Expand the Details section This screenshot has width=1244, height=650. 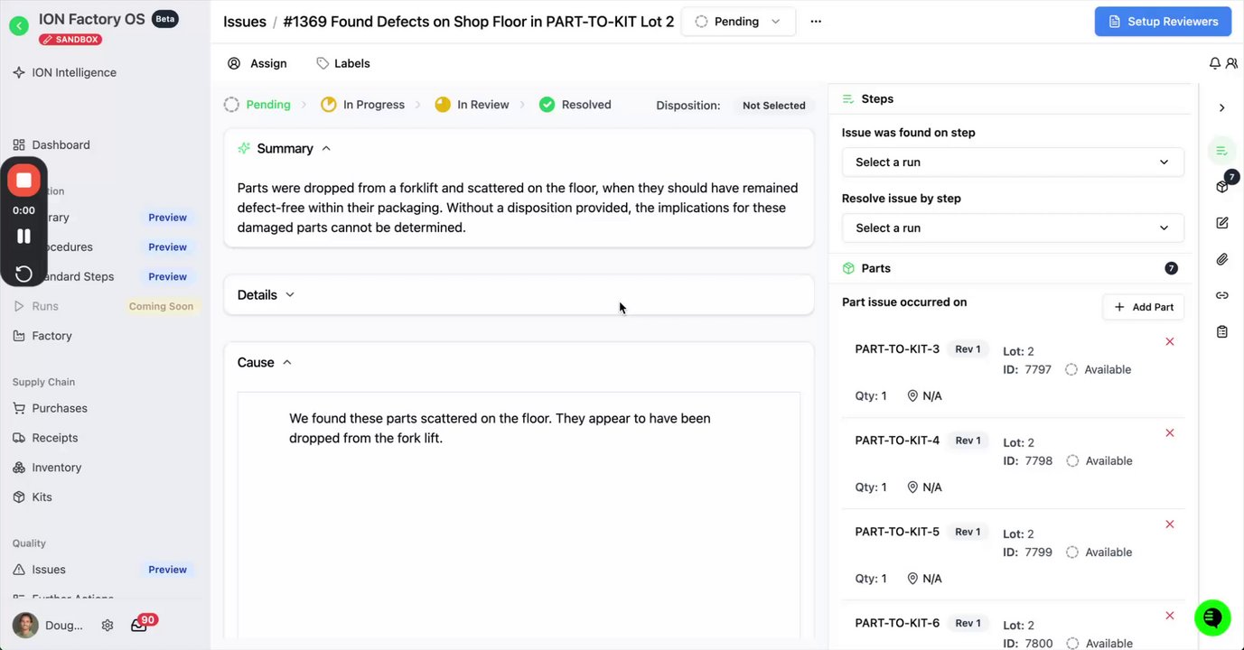coord(267,295)
